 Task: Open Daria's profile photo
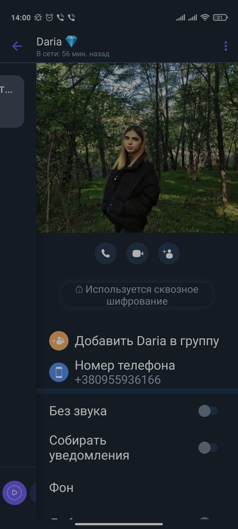[137, 148]
